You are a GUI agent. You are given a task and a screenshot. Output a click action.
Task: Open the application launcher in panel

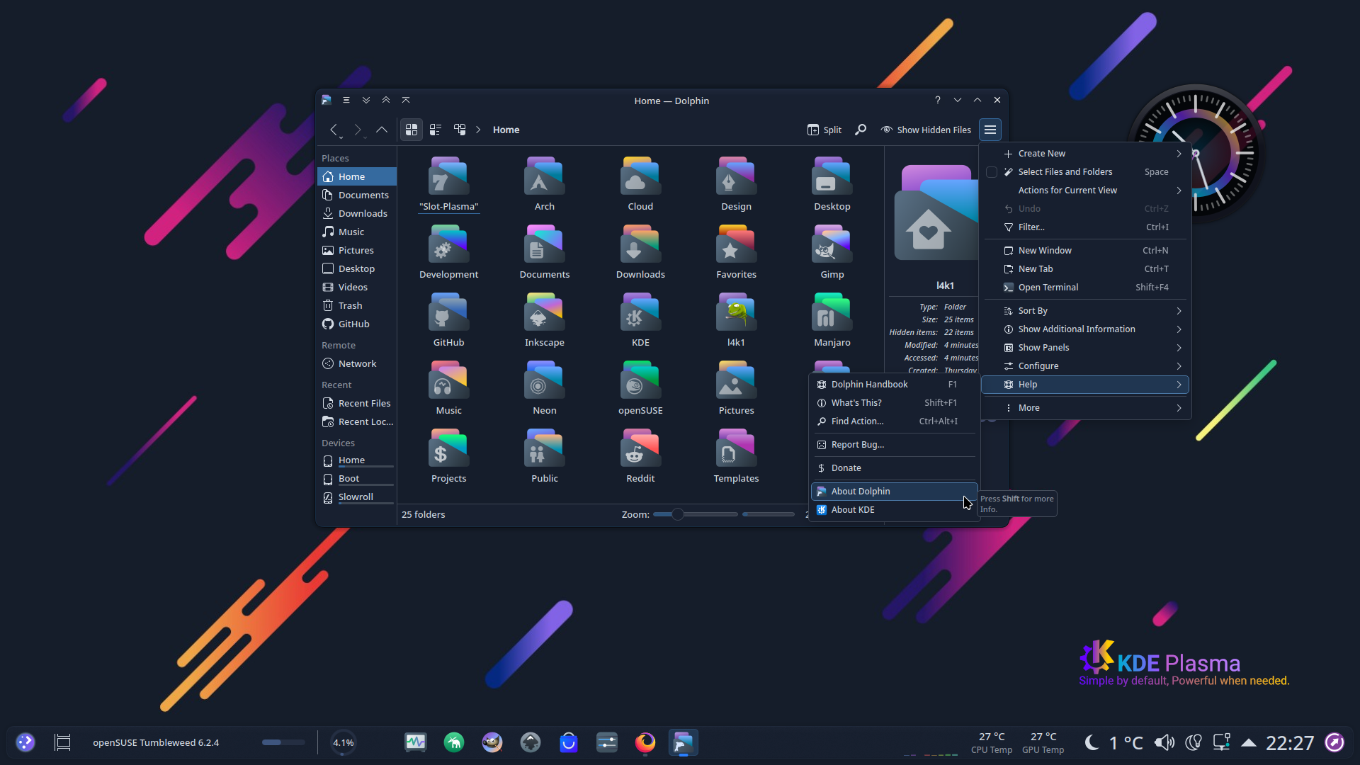[x=25, y=742]
